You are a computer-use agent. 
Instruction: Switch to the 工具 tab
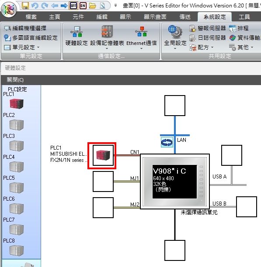click(x=244, y=17)
